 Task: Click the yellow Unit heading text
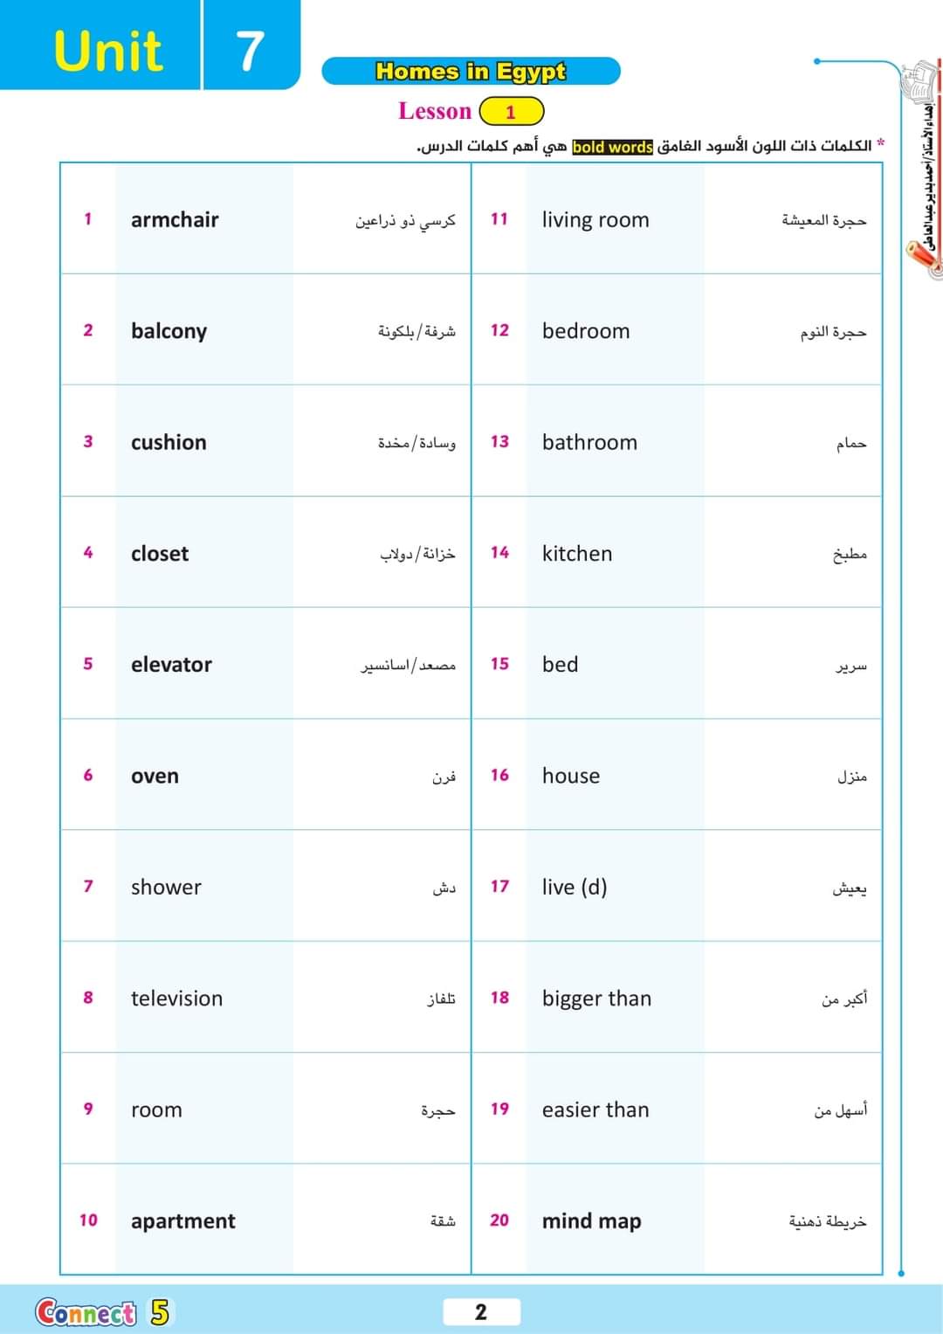pyautogui.click(x=107, y=50)
